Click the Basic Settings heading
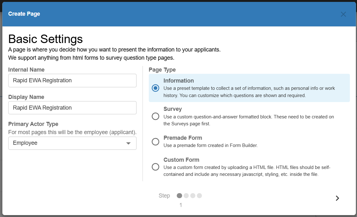Image resolution: width=357 pixels, height=217 pixels. point(46,39)
